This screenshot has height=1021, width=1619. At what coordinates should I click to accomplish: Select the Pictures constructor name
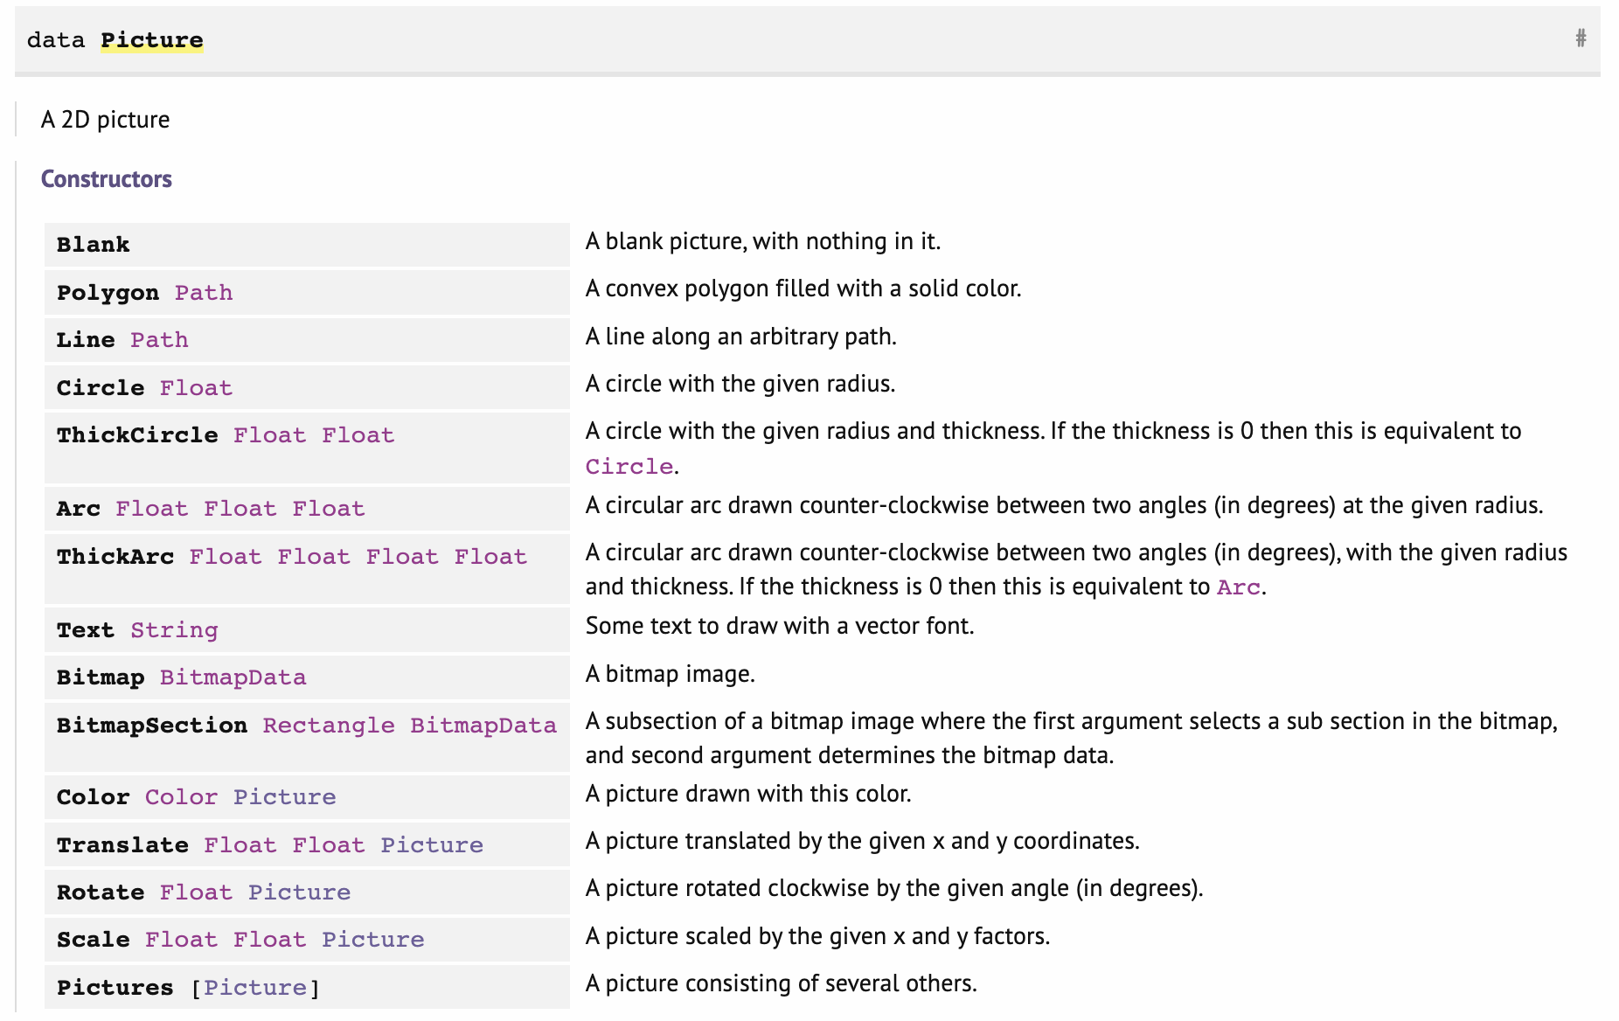click(x=115, y=988)
